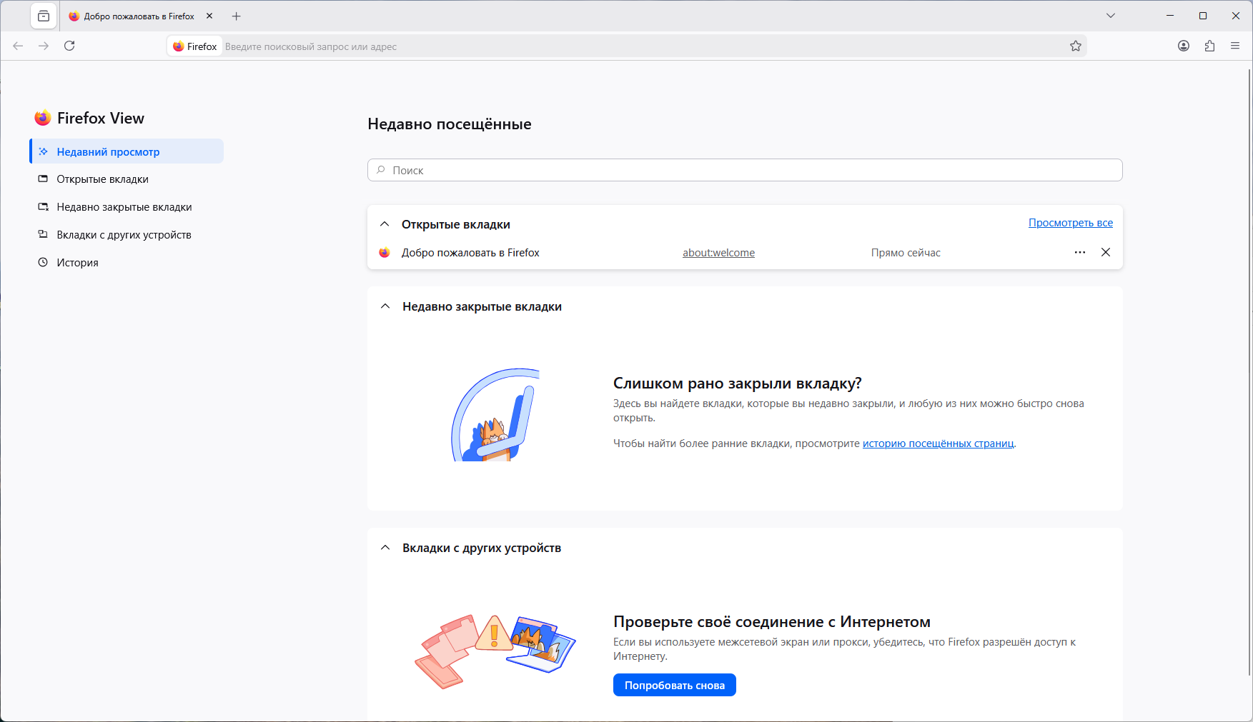Click the page vertical scrollbar
The image size is (1253, 722).
coord(1249,371)
